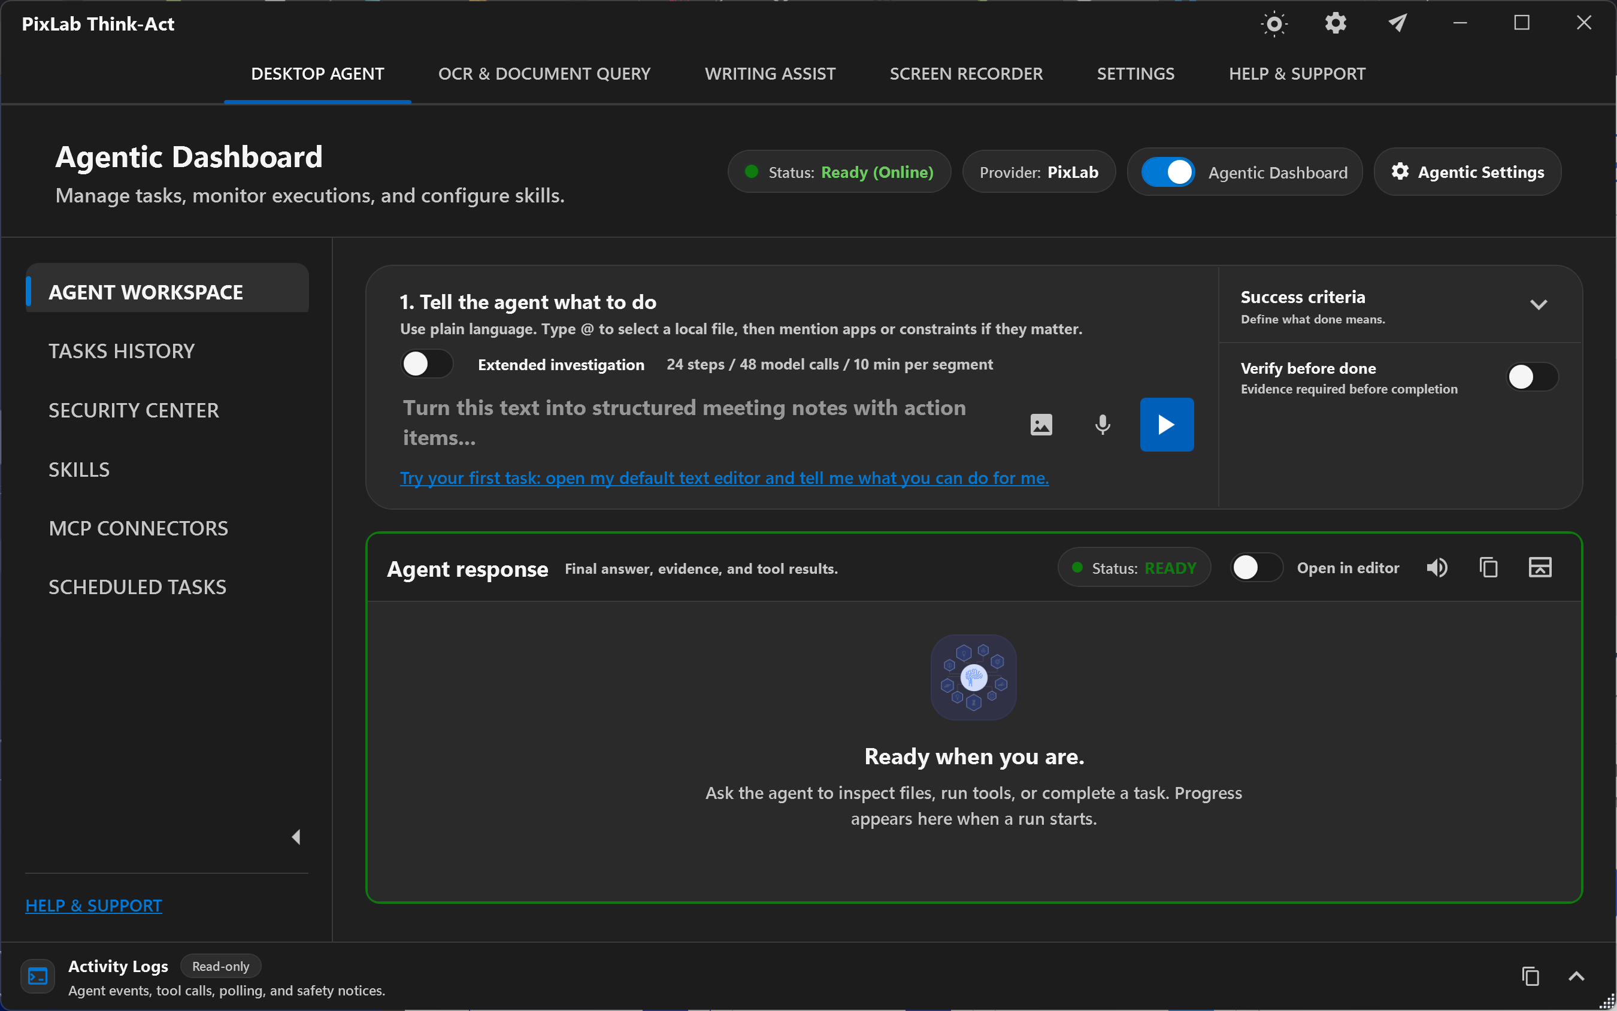
Task: Open Tasks History in the sidebar
Action: coord(121,351)
